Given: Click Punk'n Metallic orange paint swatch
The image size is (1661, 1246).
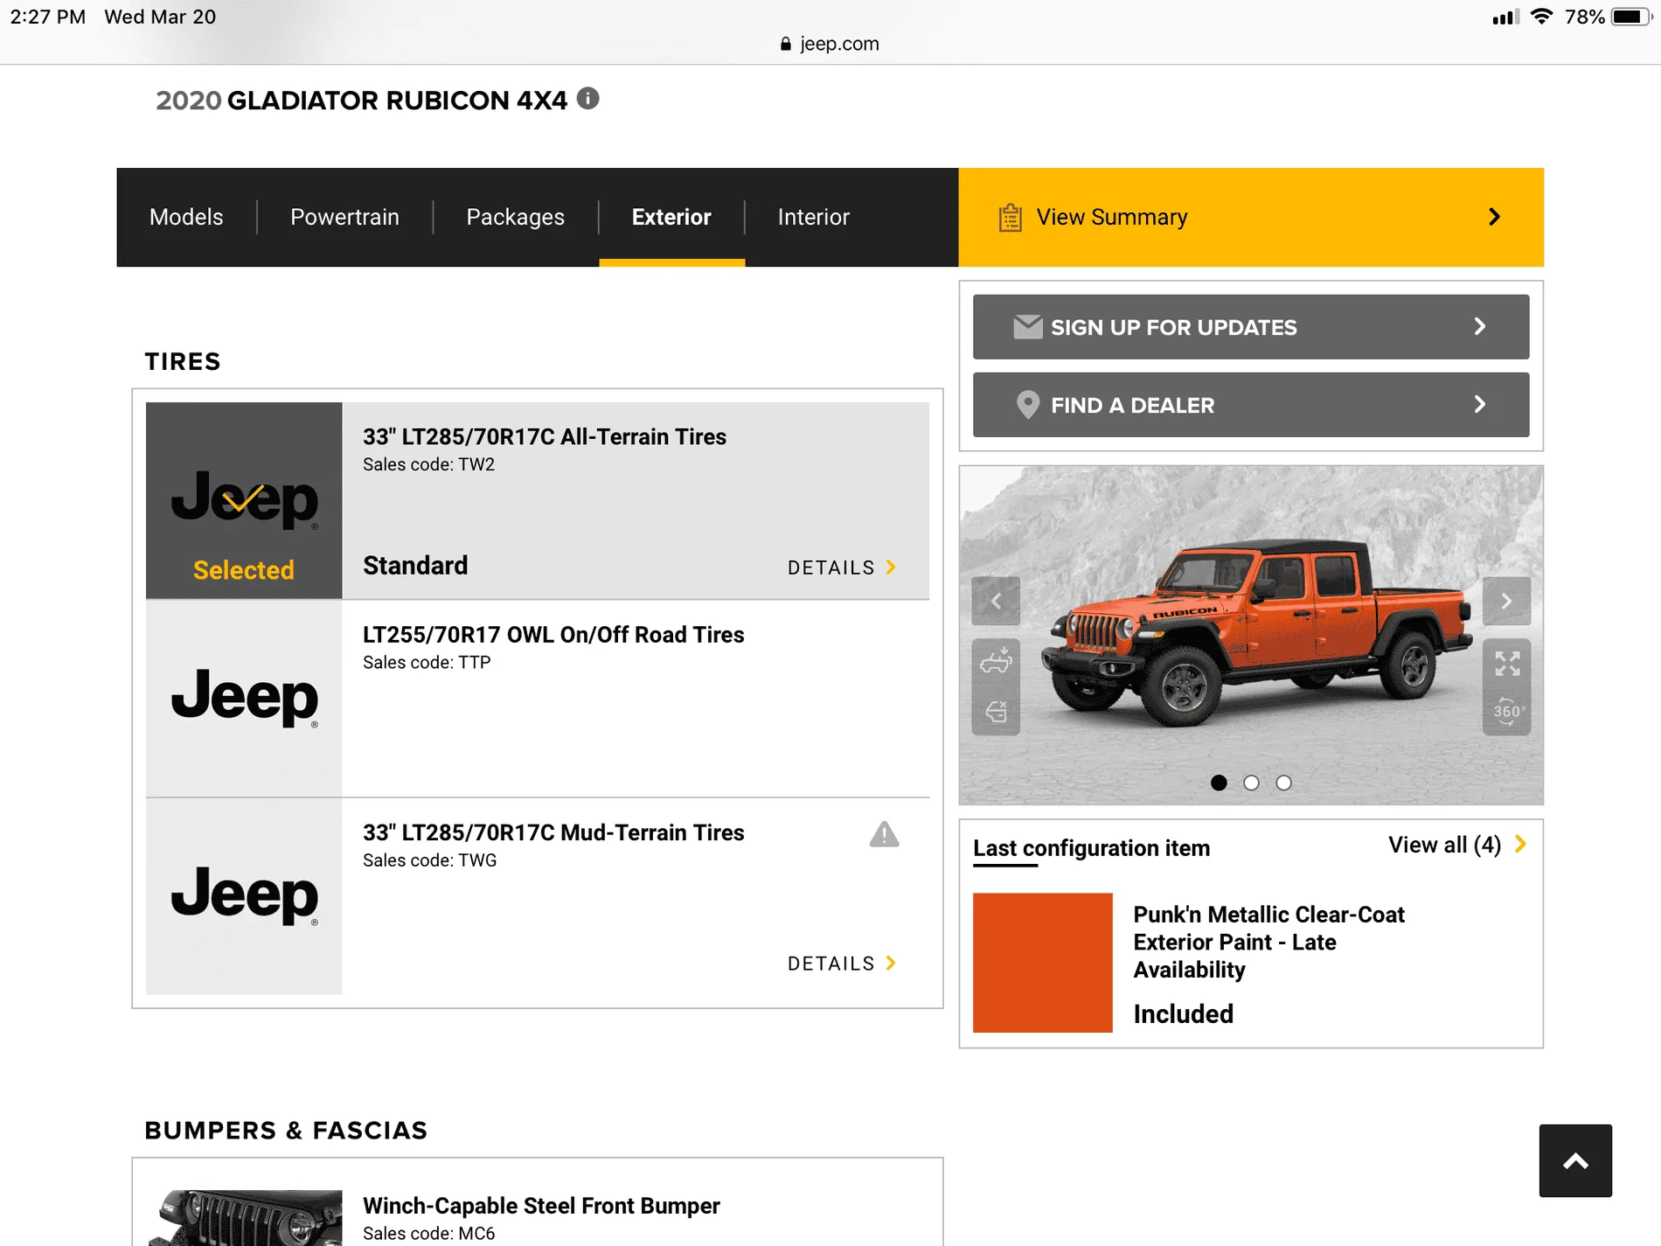Looking at the screenshot, I should click(1043, 963).
